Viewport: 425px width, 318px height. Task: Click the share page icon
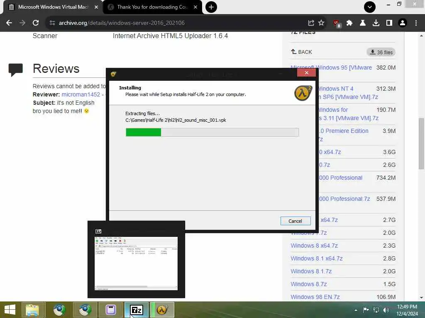(311, 23)
